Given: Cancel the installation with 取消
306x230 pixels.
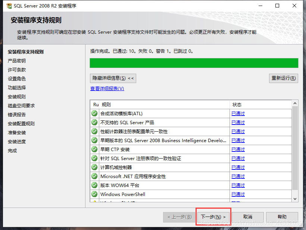Looking at the screenshot, I should [248, 217].
